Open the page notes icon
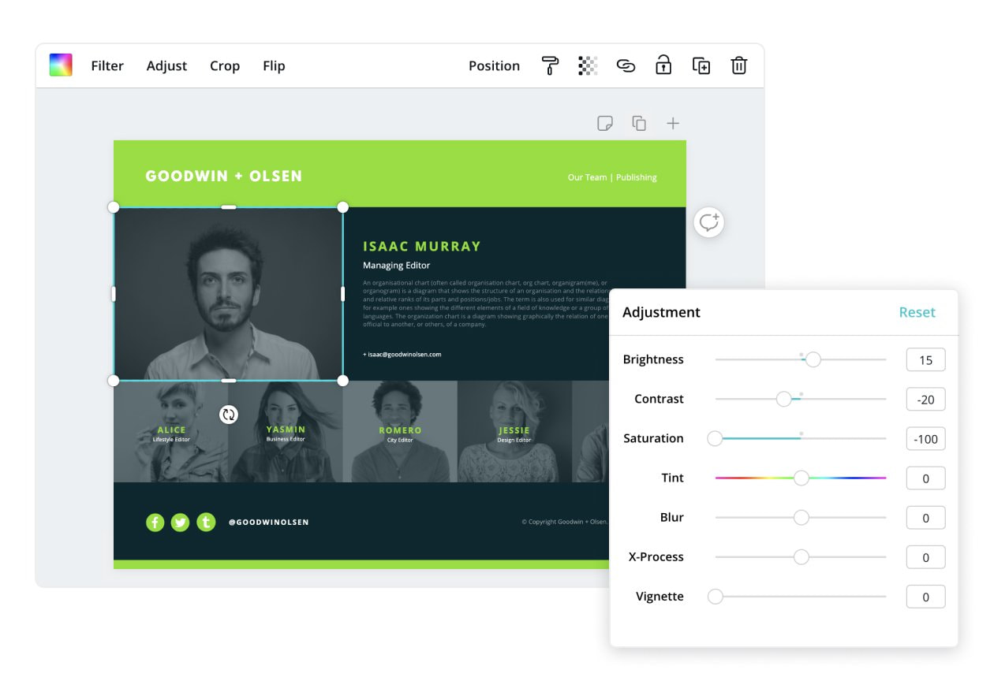Viewport: 994px width, 692px height. pos(604,123)
